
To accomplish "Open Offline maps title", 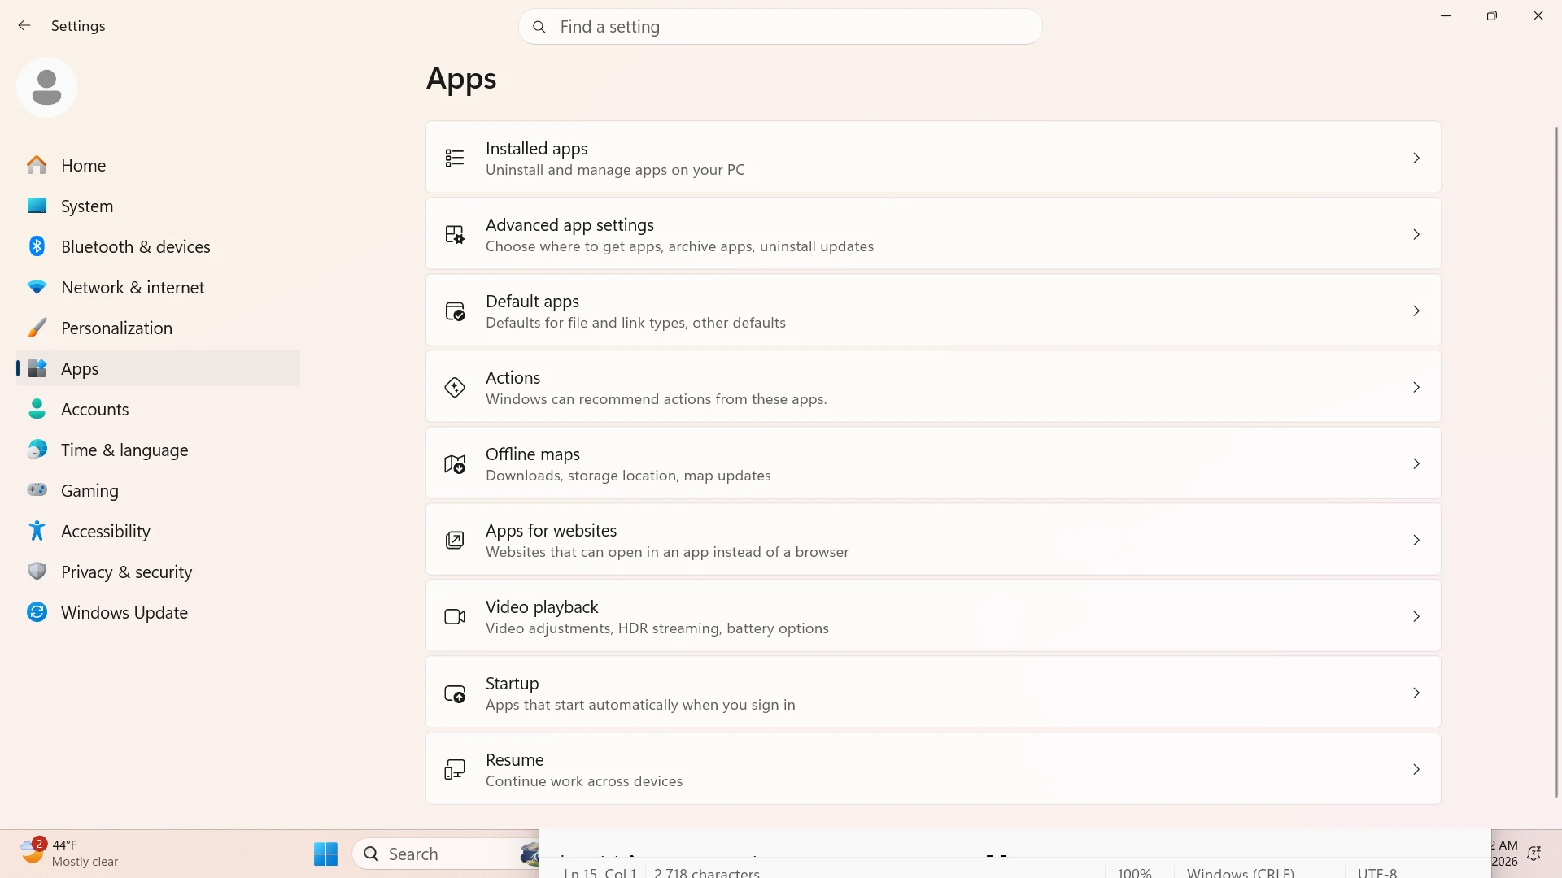I will [533, 454].
